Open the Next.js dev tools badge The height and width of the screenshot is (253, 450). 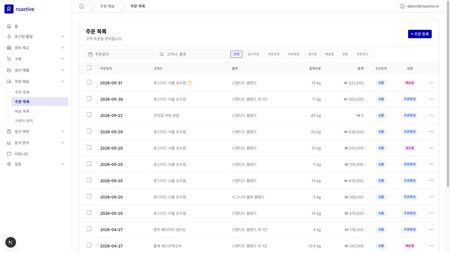11,242
